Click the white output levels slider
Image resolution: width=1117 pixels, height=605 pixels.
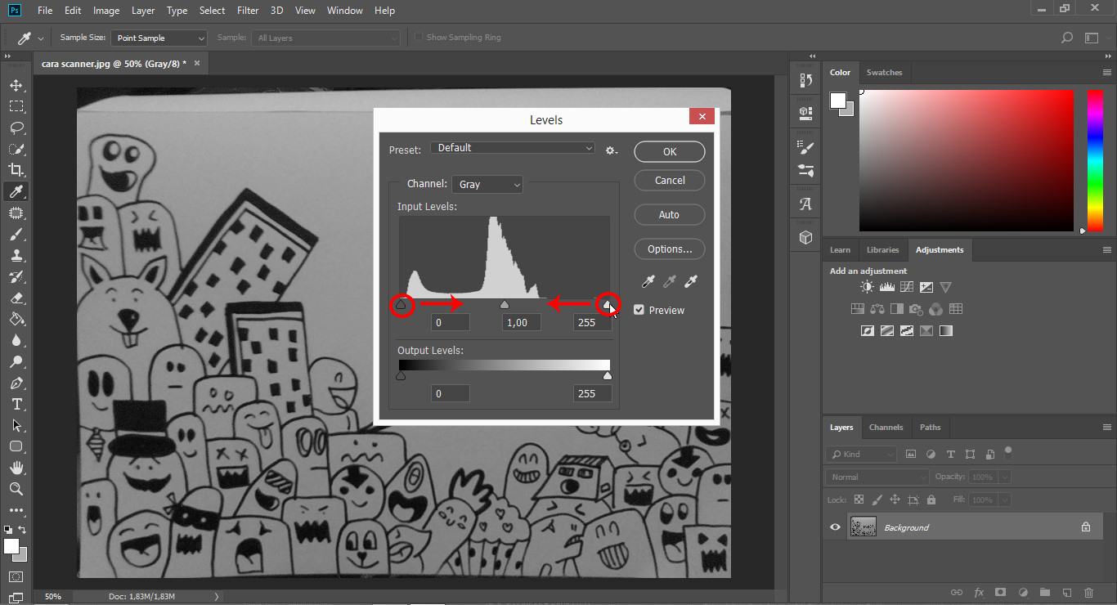pos(607,376)
